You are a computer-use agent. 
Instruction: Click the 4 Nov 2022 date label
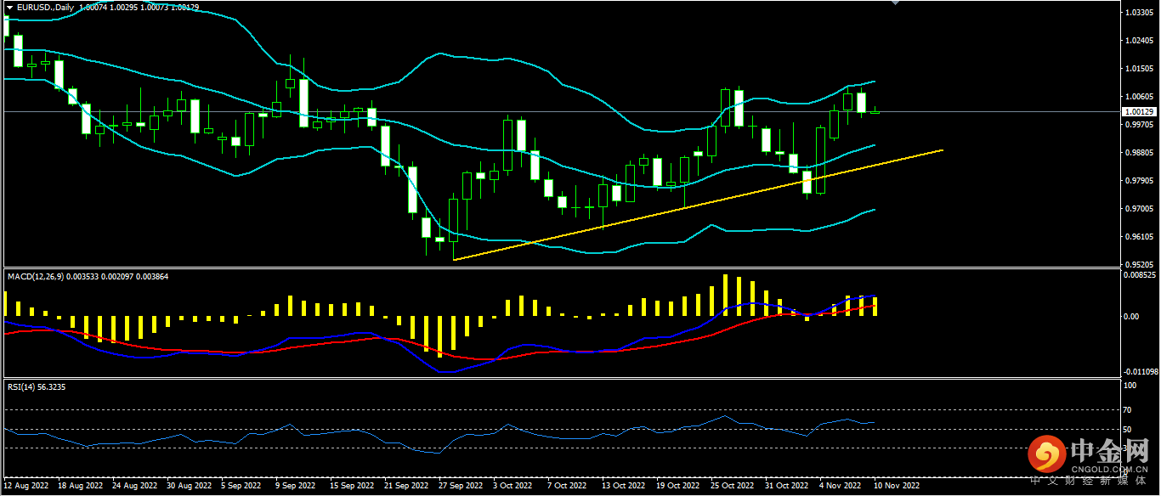841,487
